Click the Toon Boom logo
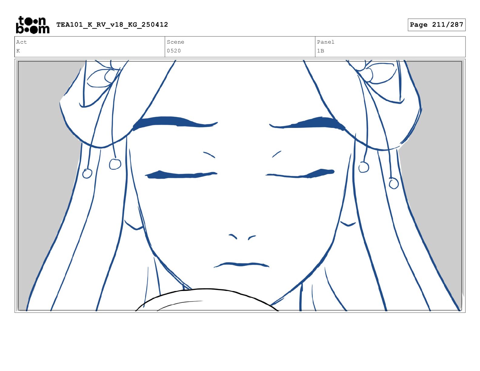This screenshot has height=371, width=480. (32, 25)
